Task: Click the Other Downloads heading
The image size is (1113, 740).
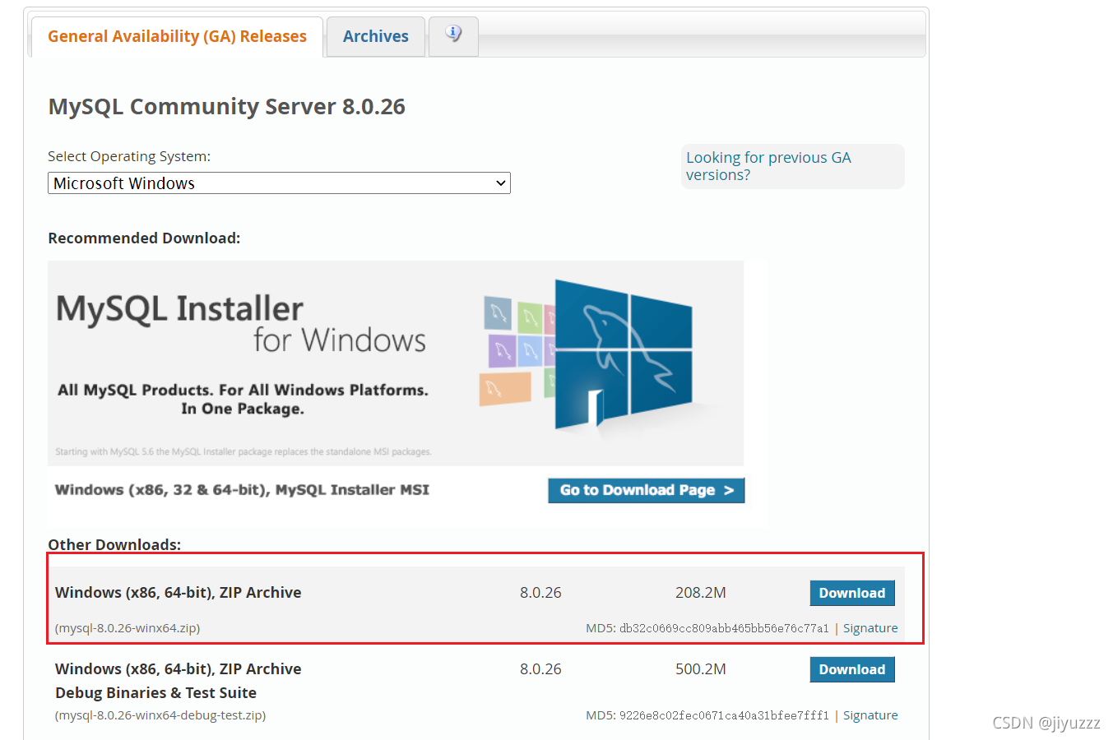Action: click(114, 545)
